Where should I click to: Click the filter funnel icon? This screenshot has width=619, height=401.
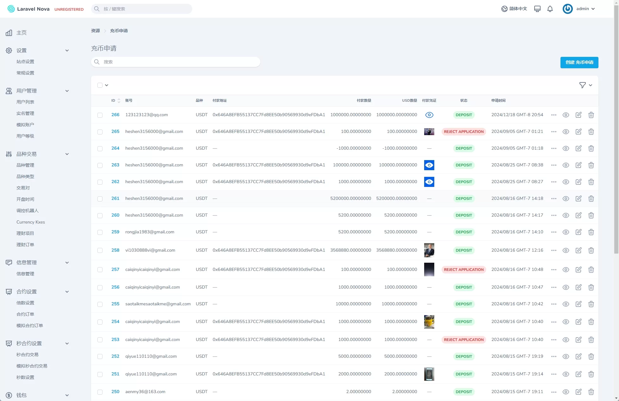pos(582,85)
